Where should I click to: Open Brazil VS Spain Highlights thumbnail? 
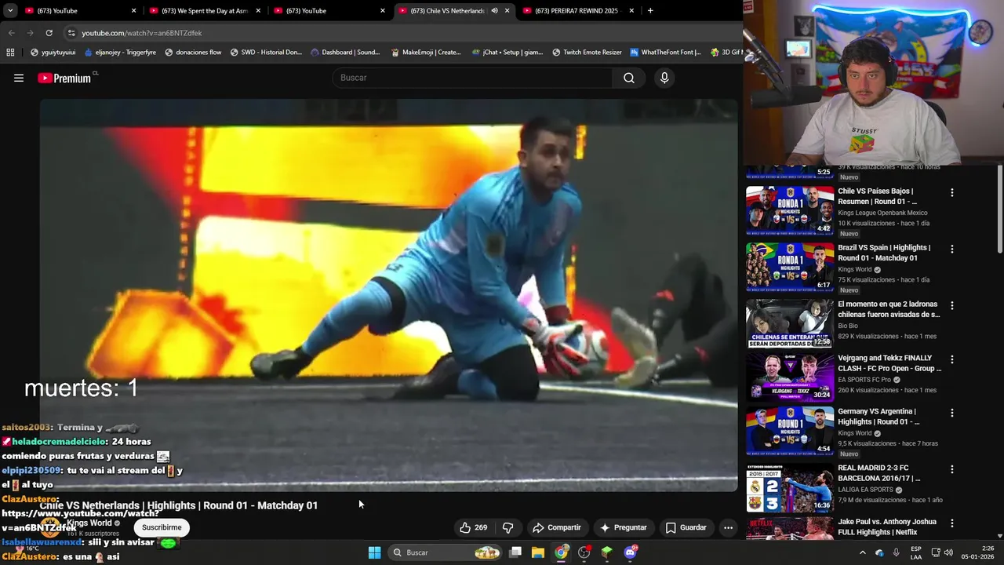coord(790,267)
